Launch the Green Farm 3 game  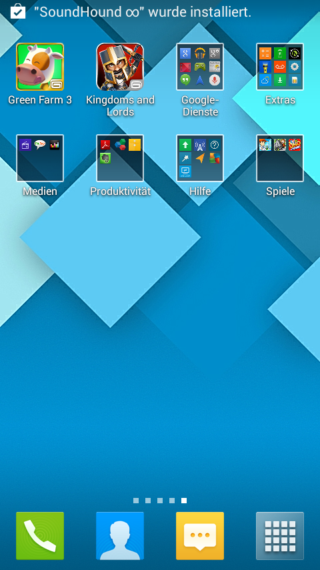tap(40, 67)
